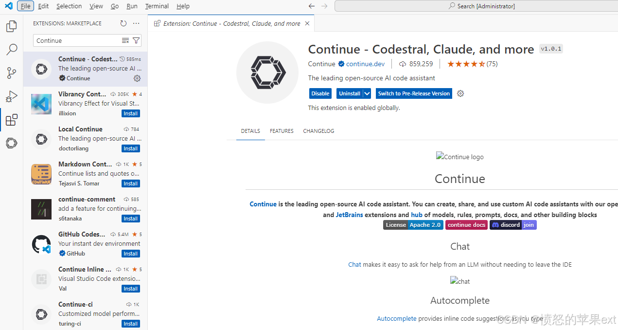Image resolution: width=618 pixels, height=330 pixels.
Task: Open Run and Debug view
Action: coord(12,96)
